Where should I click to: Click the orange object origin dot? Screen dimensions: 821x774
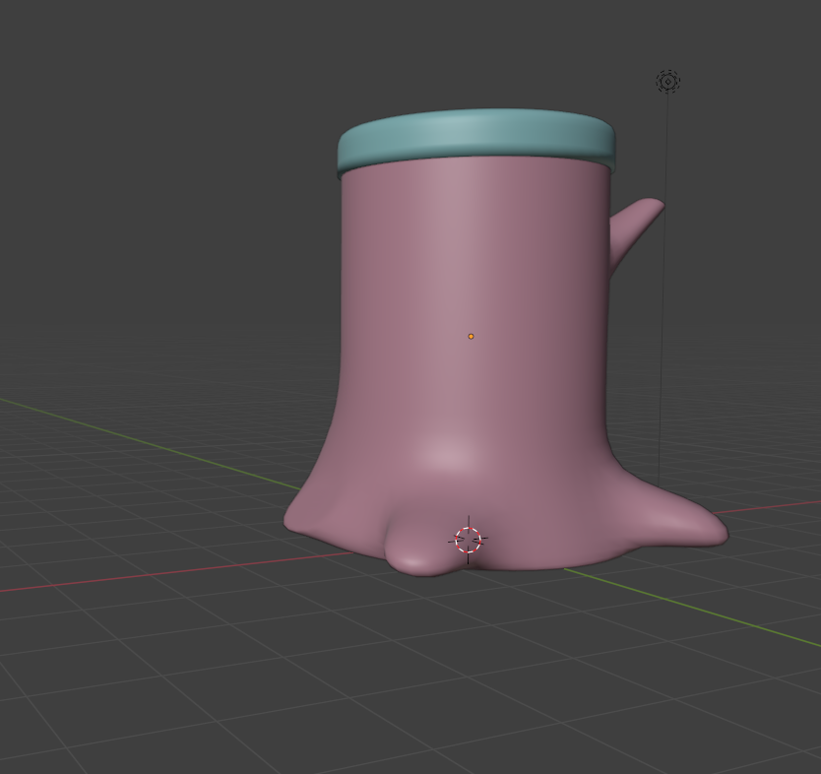[x=471, y=337]
